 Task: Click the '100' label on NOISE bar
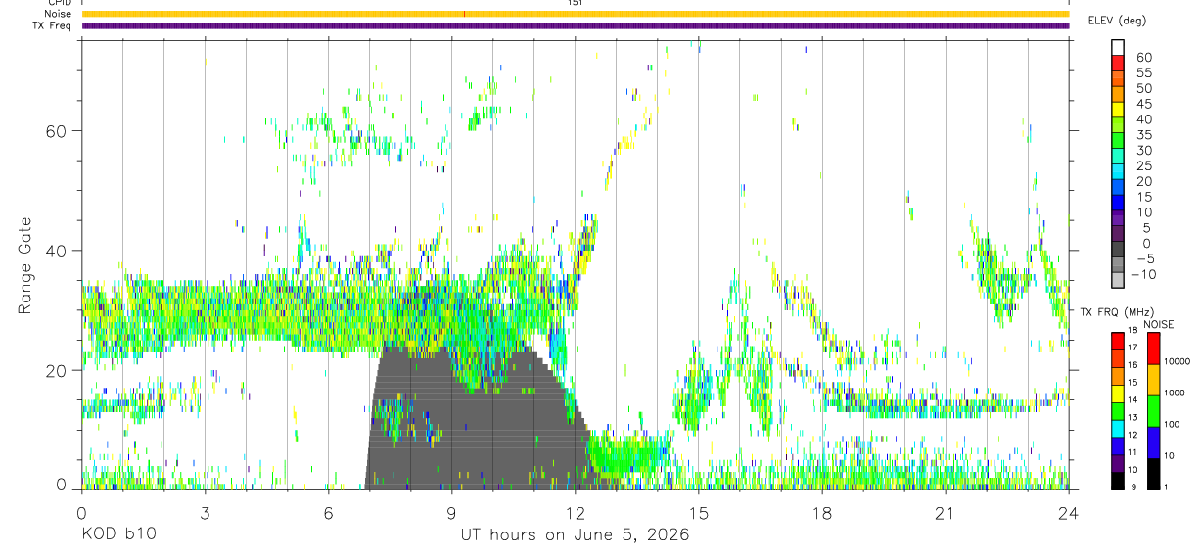click(x=1174, y=424)
